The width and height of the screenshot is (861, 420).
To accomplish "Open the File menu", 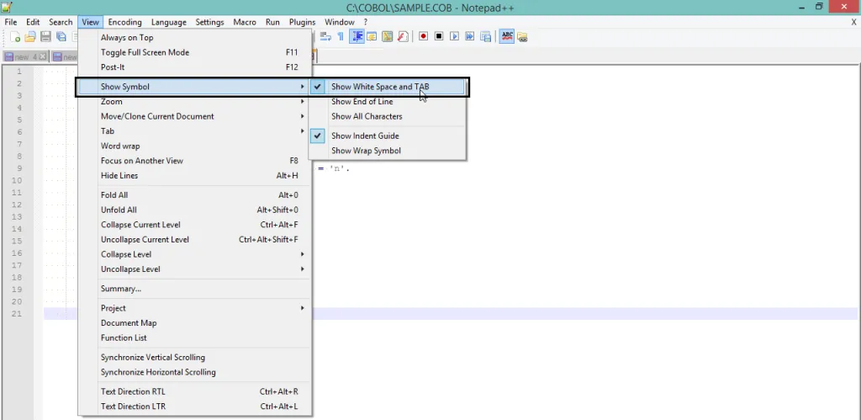I will click(x=10, y=22).
